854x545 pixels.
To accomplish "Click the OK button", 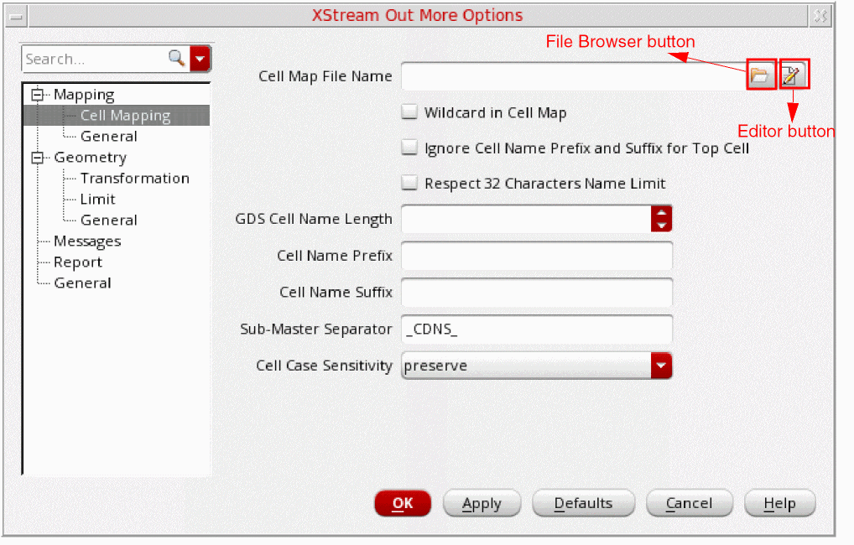I will (x=403, y=503).
